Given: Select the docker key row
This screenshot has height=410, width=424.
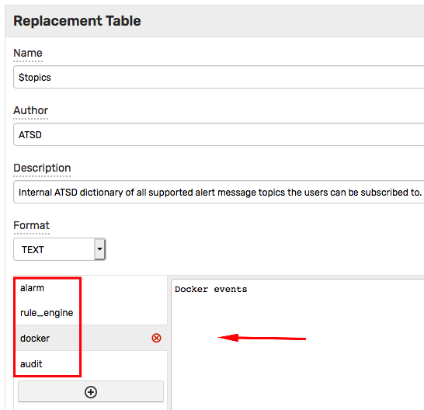Looking at the screenshot, I should coord(91,338).
